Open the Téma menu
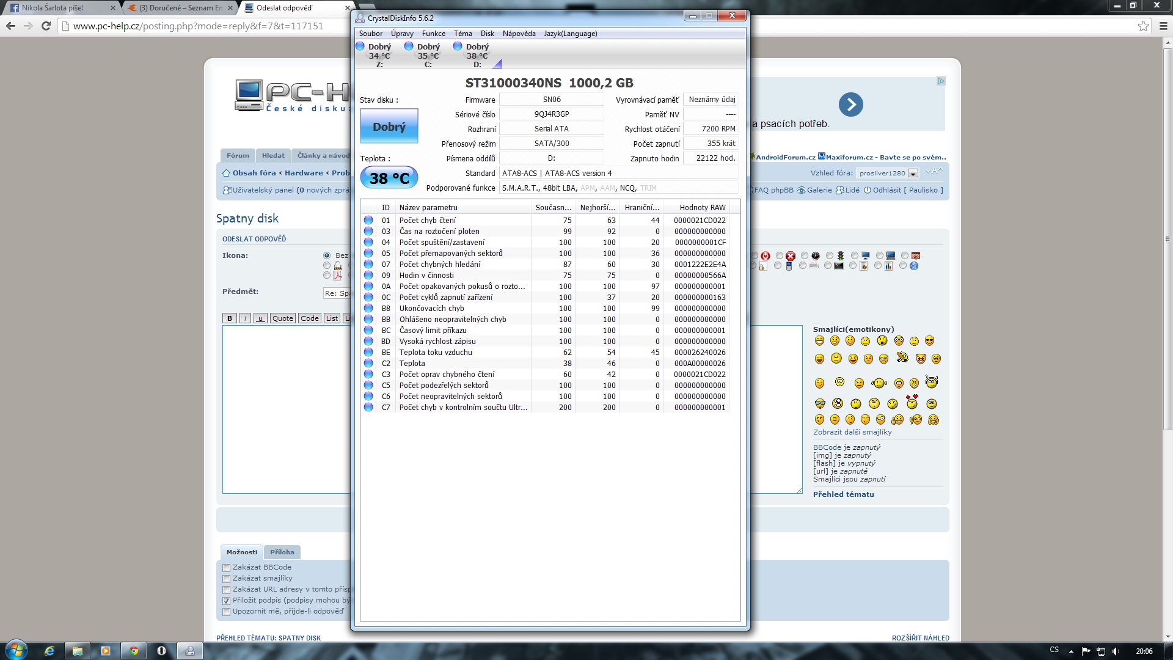 [462, 34]
